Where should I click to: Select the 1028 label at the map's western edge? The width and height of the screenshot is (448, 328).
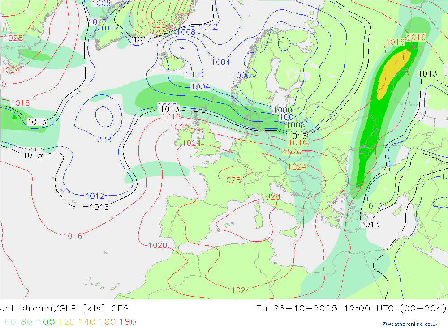13,38
